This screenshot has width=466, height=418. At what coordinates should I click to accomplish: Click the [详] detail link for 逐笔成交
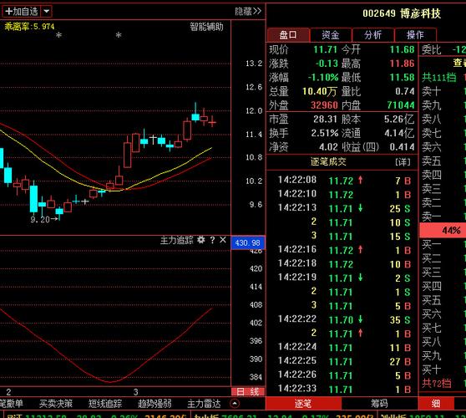coord(403,162)
